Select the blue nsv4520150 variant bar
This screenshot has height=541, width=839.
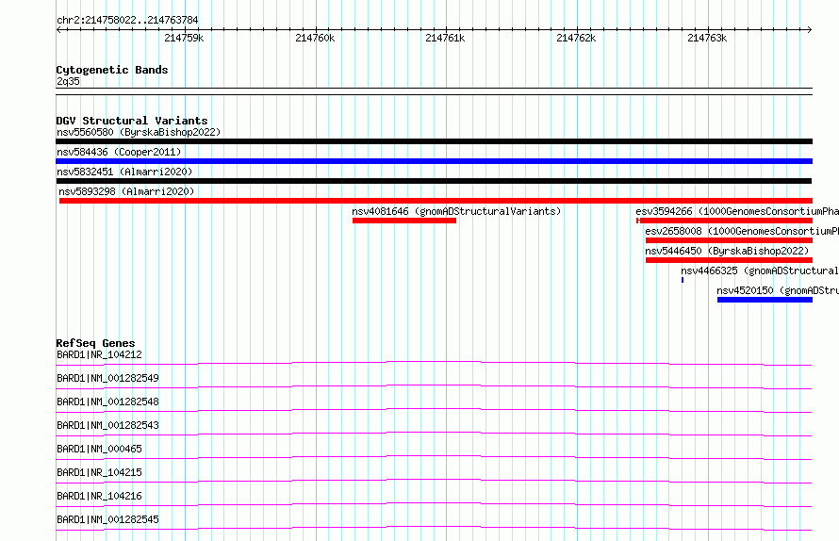[765, 300]
